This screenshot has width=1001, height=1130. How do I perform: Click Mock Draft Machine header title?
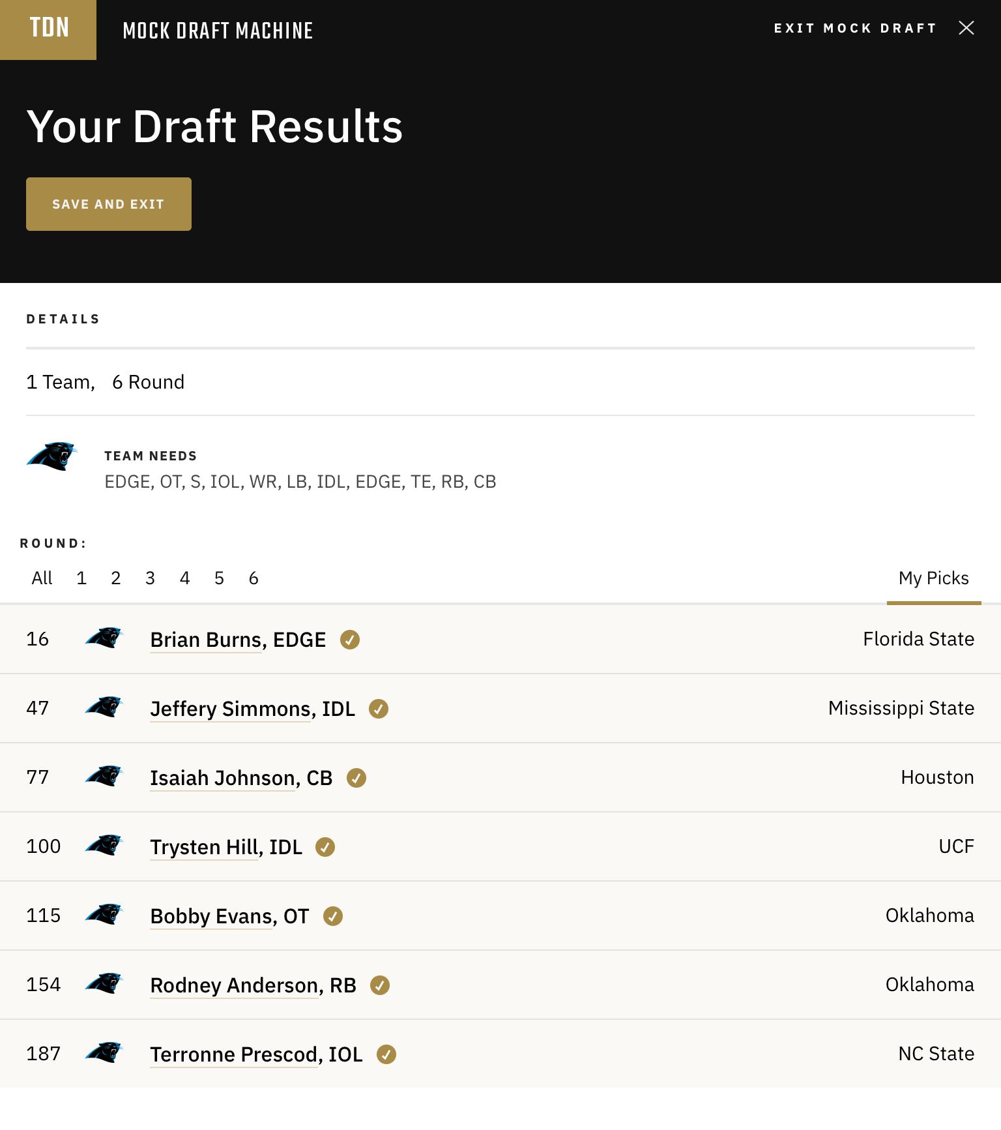218,31
